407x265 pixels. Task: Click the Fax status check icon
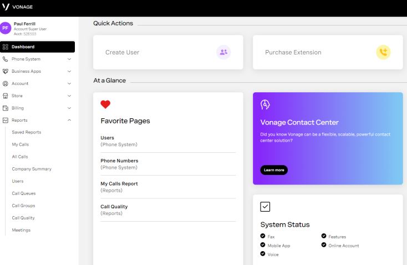coord(263,236)
